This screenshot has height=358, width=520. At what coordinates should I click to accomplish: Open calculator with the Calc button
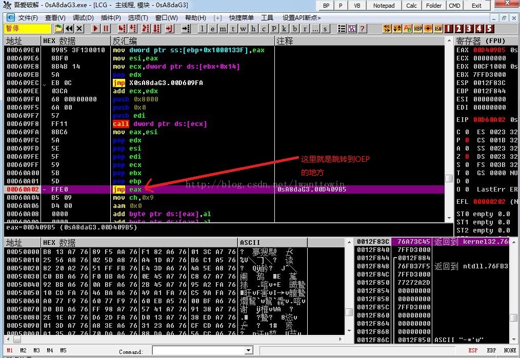(412, 6)
